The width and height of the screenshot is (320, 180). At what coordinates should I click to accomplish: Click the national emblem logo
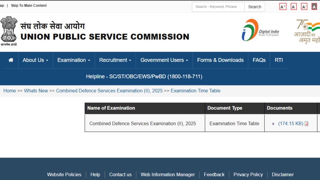pyautogui.click(x=9, y=31)
